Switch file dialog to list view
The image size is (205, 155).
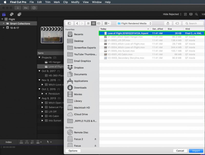93,23
